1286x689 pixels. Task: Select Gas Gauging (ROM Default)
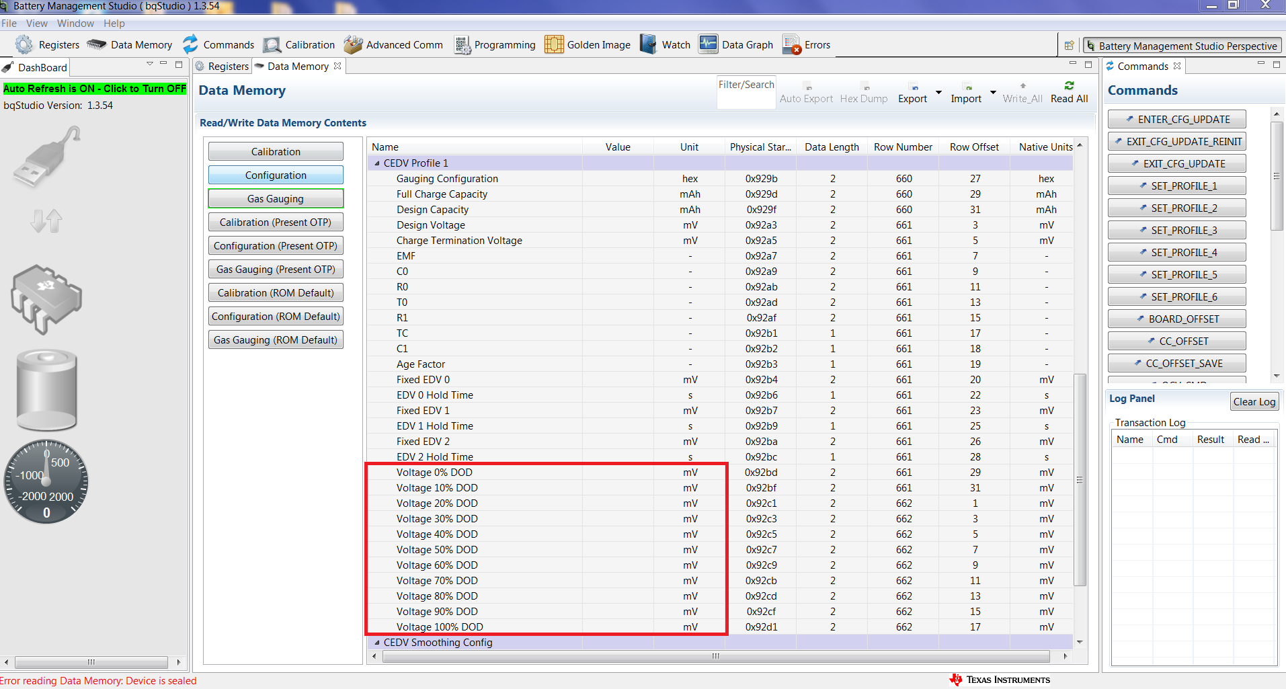(276, 339)
